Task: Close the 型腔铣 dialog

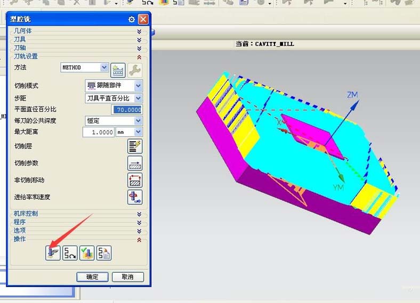Action: pyautogui.click(x=143, y=19)
